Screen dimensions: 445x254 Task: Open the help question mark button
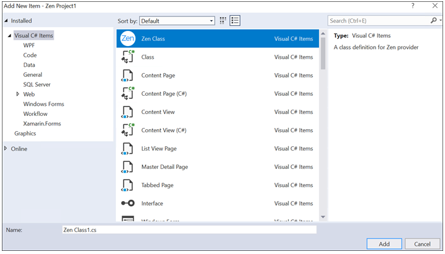pyautogui.click(x=413, y=6)
